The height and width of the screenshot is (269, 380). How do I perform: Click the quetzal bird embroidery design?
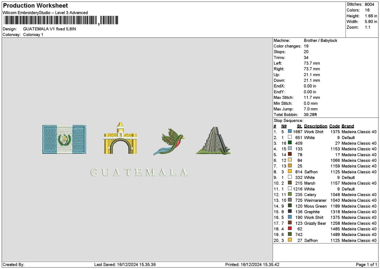[x=169, y=141]
